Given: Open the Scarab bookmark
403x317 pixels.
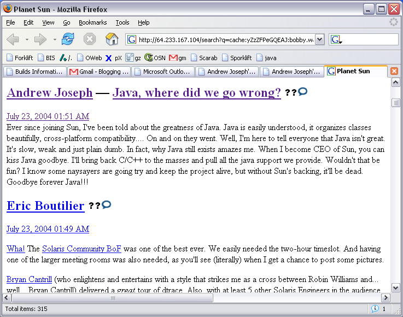Looking at the screenshot, I should [x=204, y=58].
